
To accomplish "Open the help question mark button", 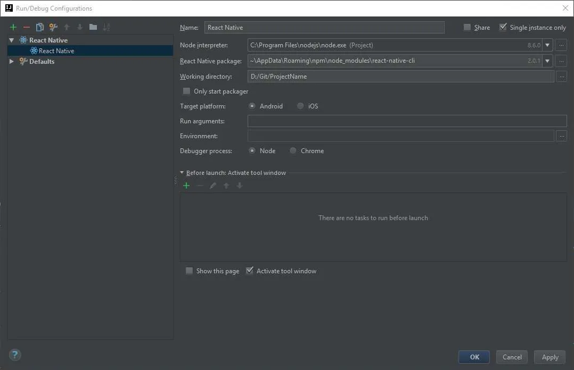I will (x=15, y=355).
